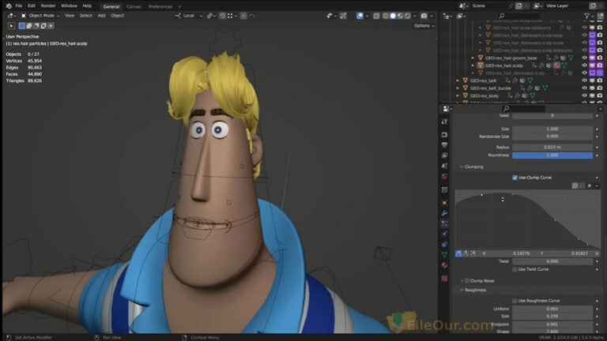Hide GEO-rex_hair.scalp with its eye icon
Viewport: 607px width, 341px height.
point(585,66)
